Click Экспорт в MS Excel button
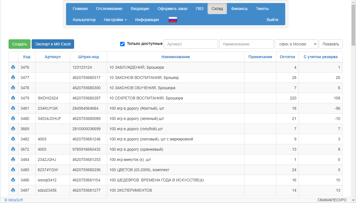The image size is (356, 203). [53, 44]
